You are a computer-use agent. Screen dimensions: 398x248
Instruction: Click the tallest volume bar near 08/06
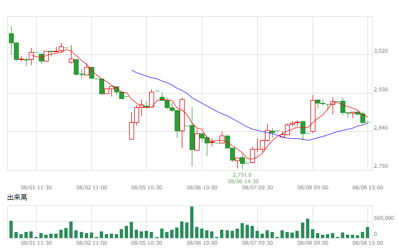[192, 223]
